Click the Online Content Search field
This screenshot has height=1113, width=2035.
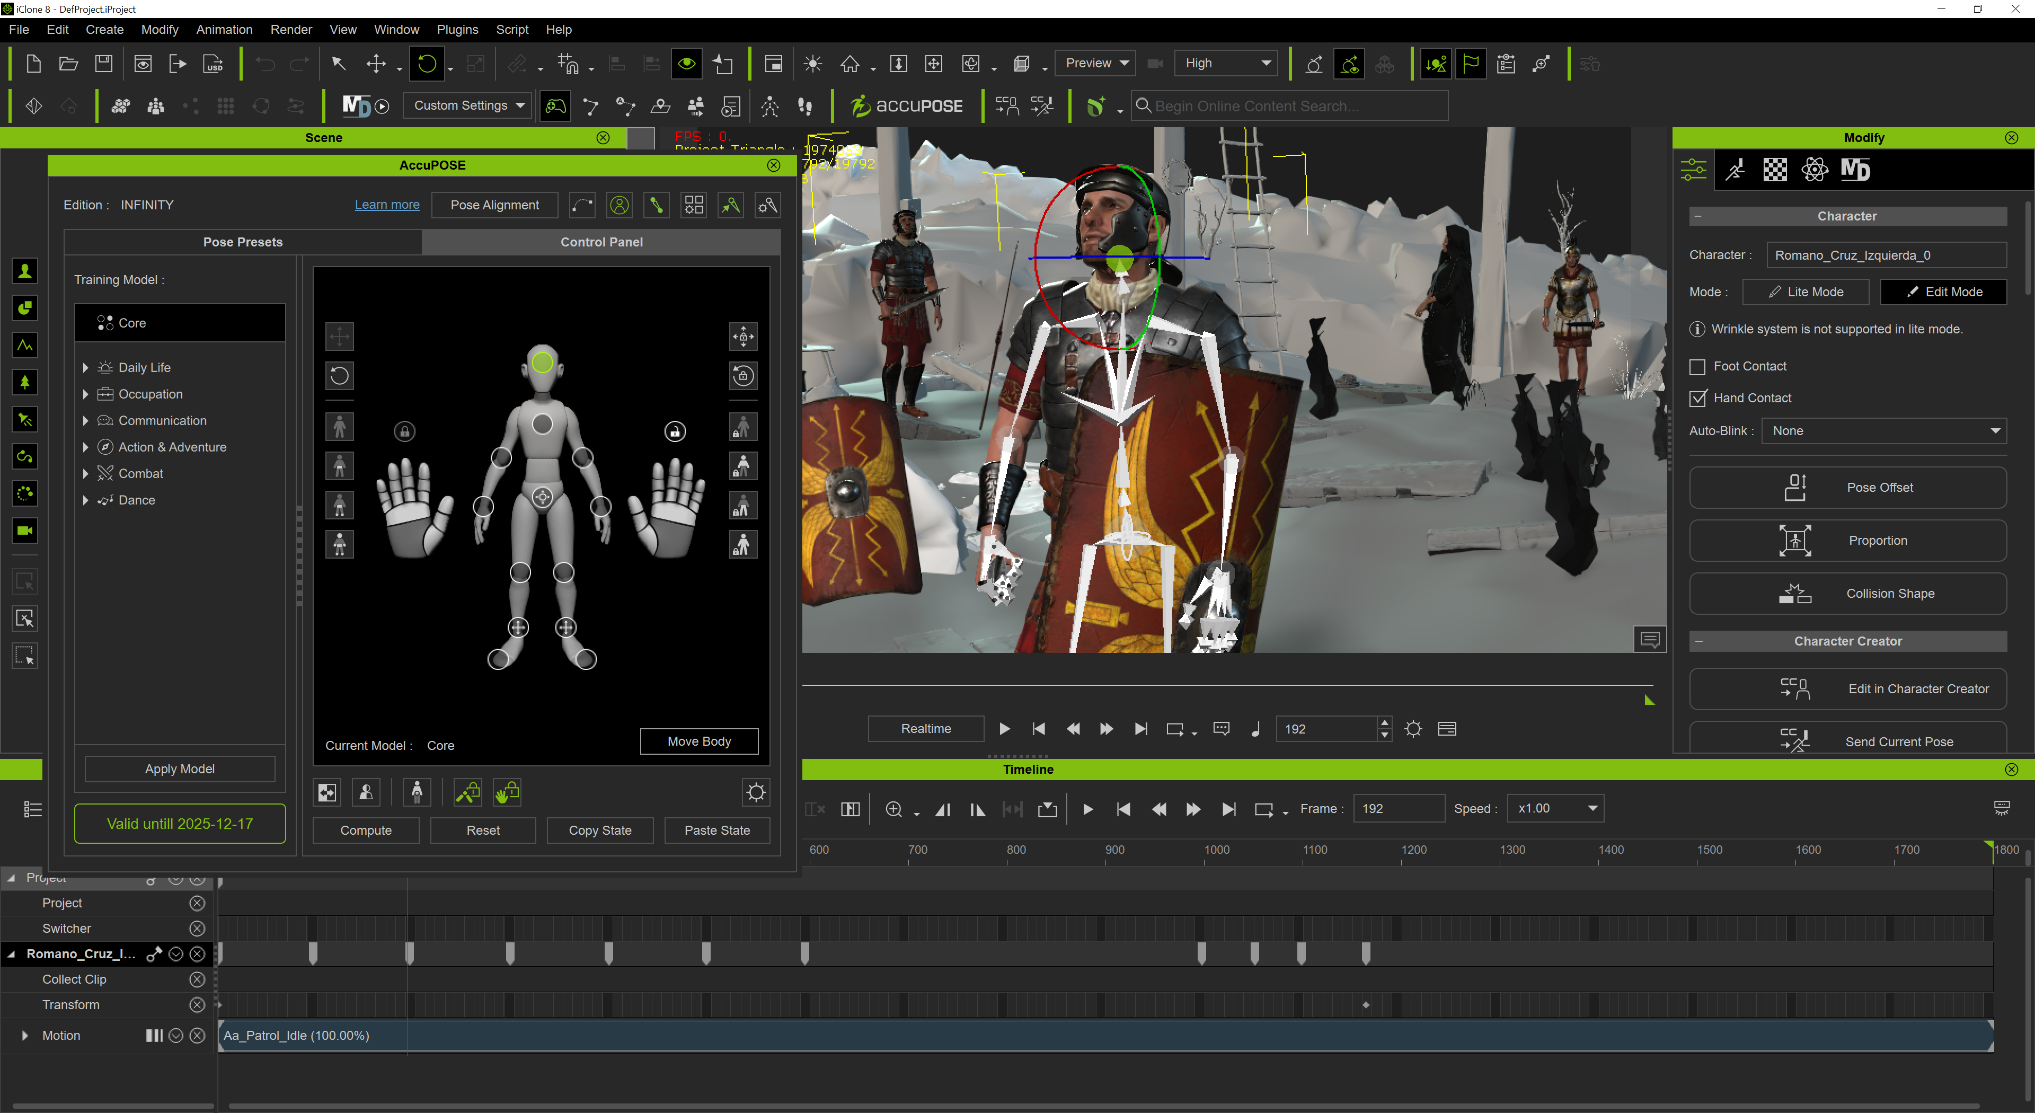point(1290,106)
